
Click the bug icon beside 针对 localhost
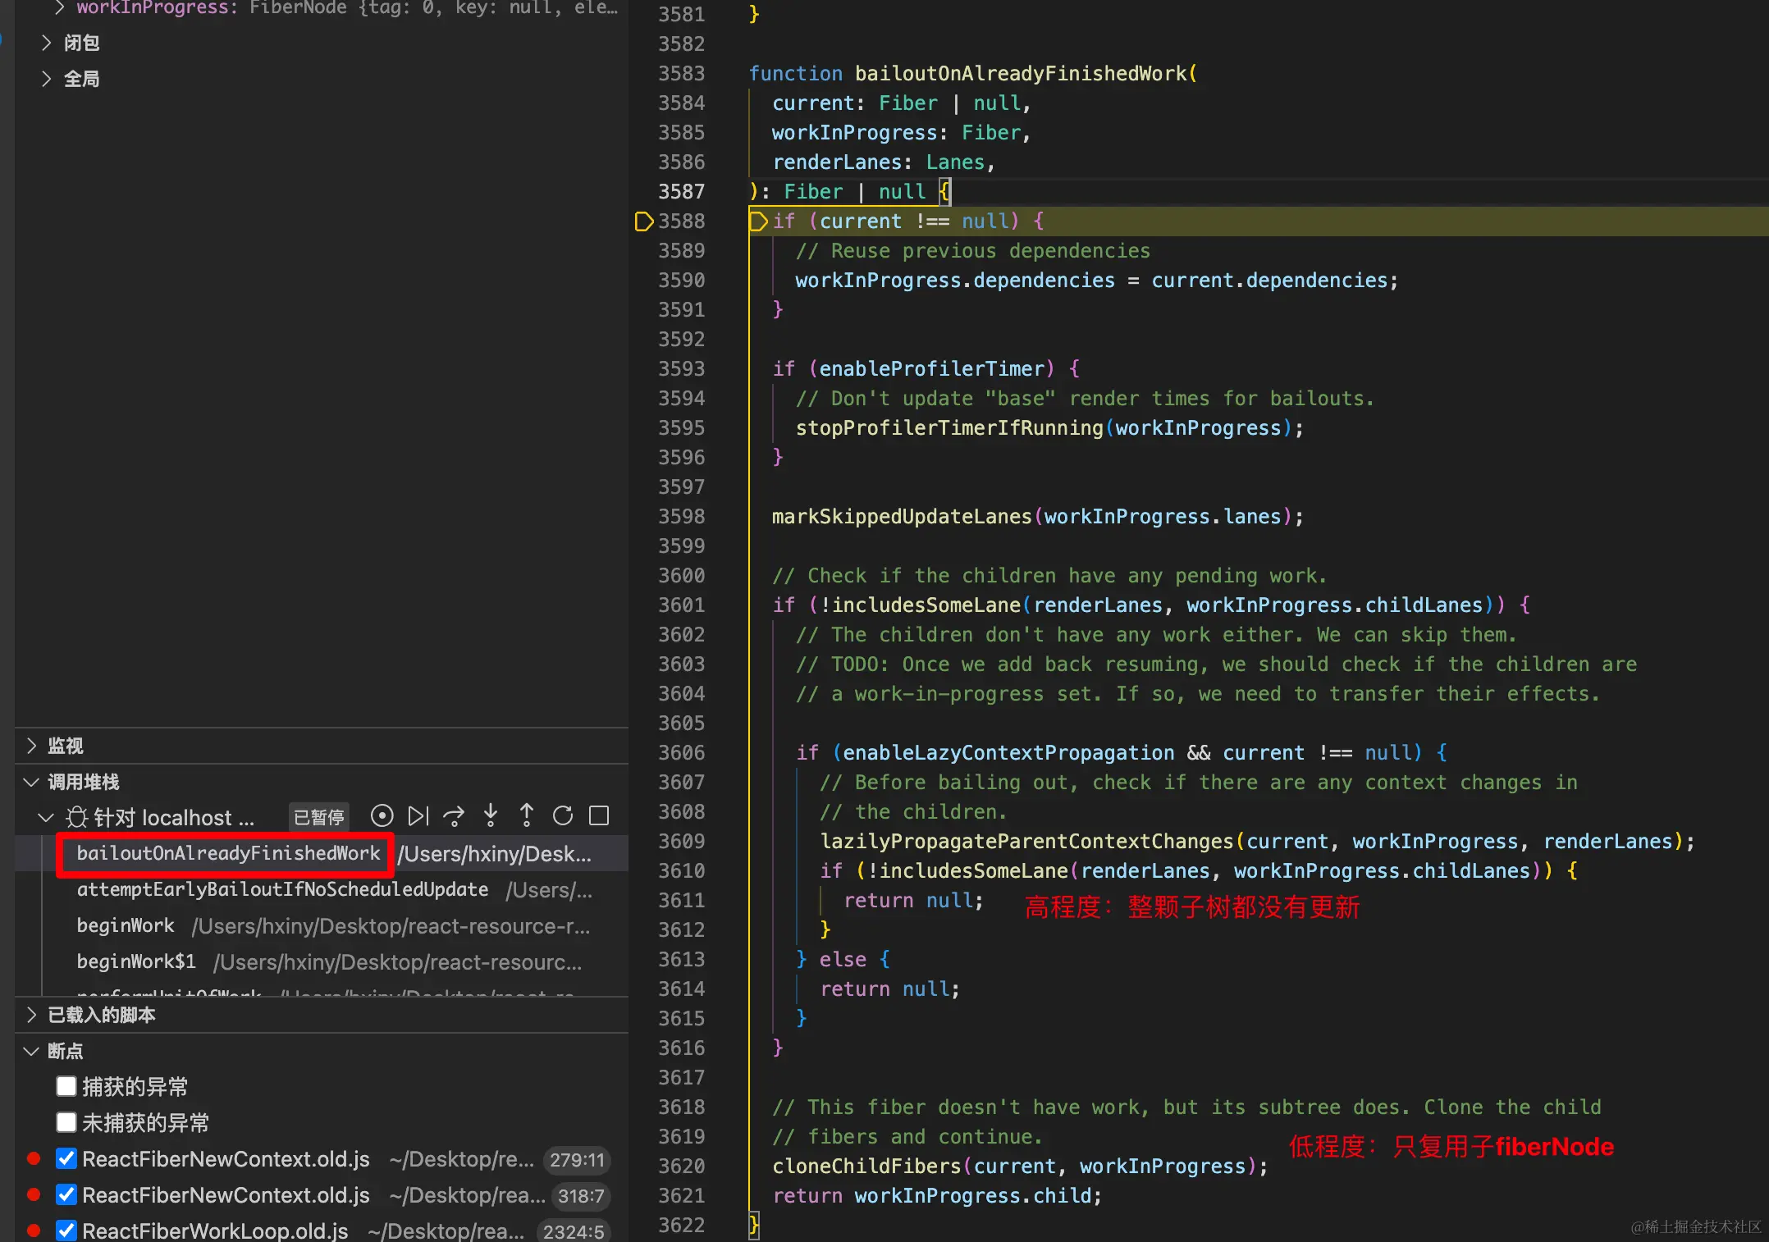coord(77,817)
